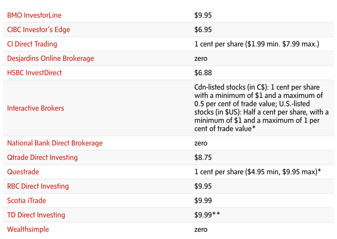Click the Scotia iTrade link
Screen dimensions: 337x239
(x=27, y=201)
